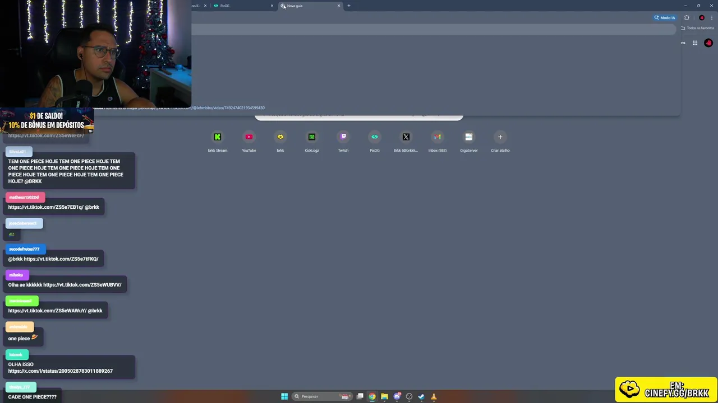
Task: Open a new tab with the plus button
Action: click(x=348, y=6)
